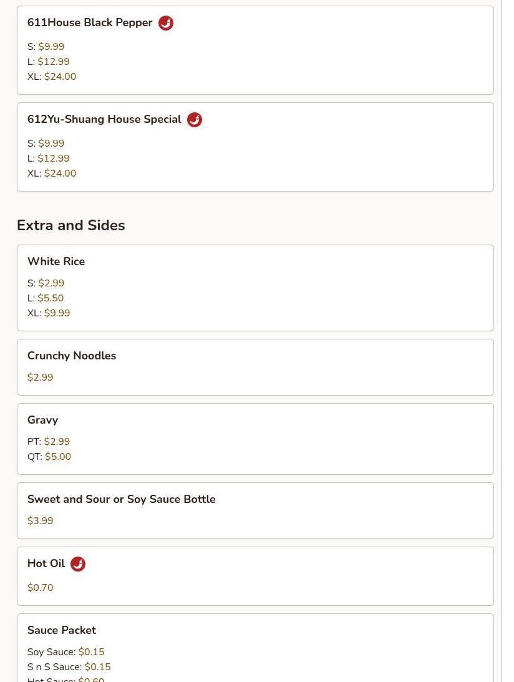Select Soy Sauce $0.15 packet option

[x=65, y=651]
